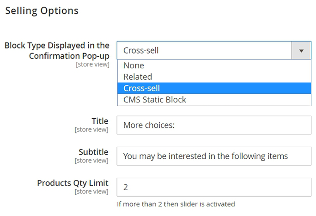This screenshot has width=316, height=216.
Task: Click into the Subtitle text field
Action: pyautogui.click(x=214, y=156)
